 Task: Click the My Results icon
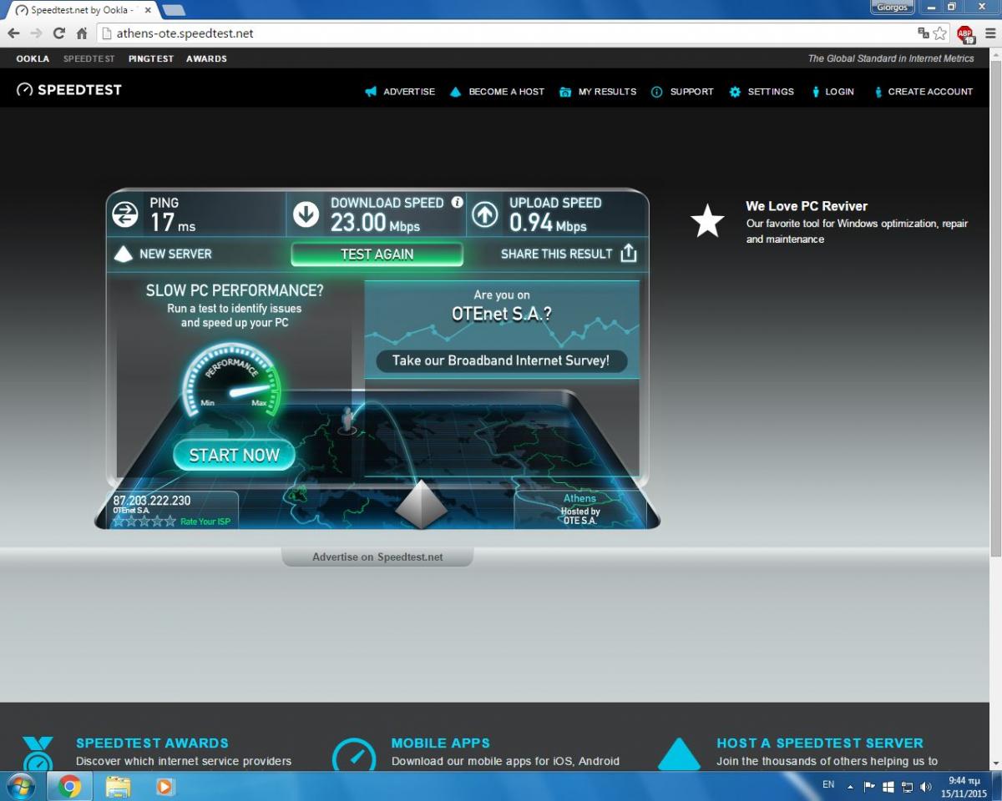(x=565, y=92)
